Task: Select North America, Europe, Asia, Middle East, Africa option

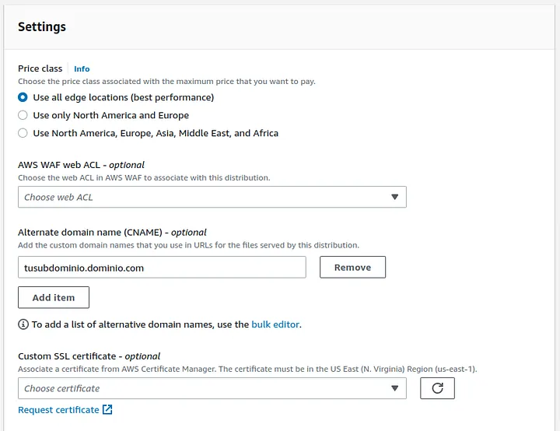Action: coord(23,133)
